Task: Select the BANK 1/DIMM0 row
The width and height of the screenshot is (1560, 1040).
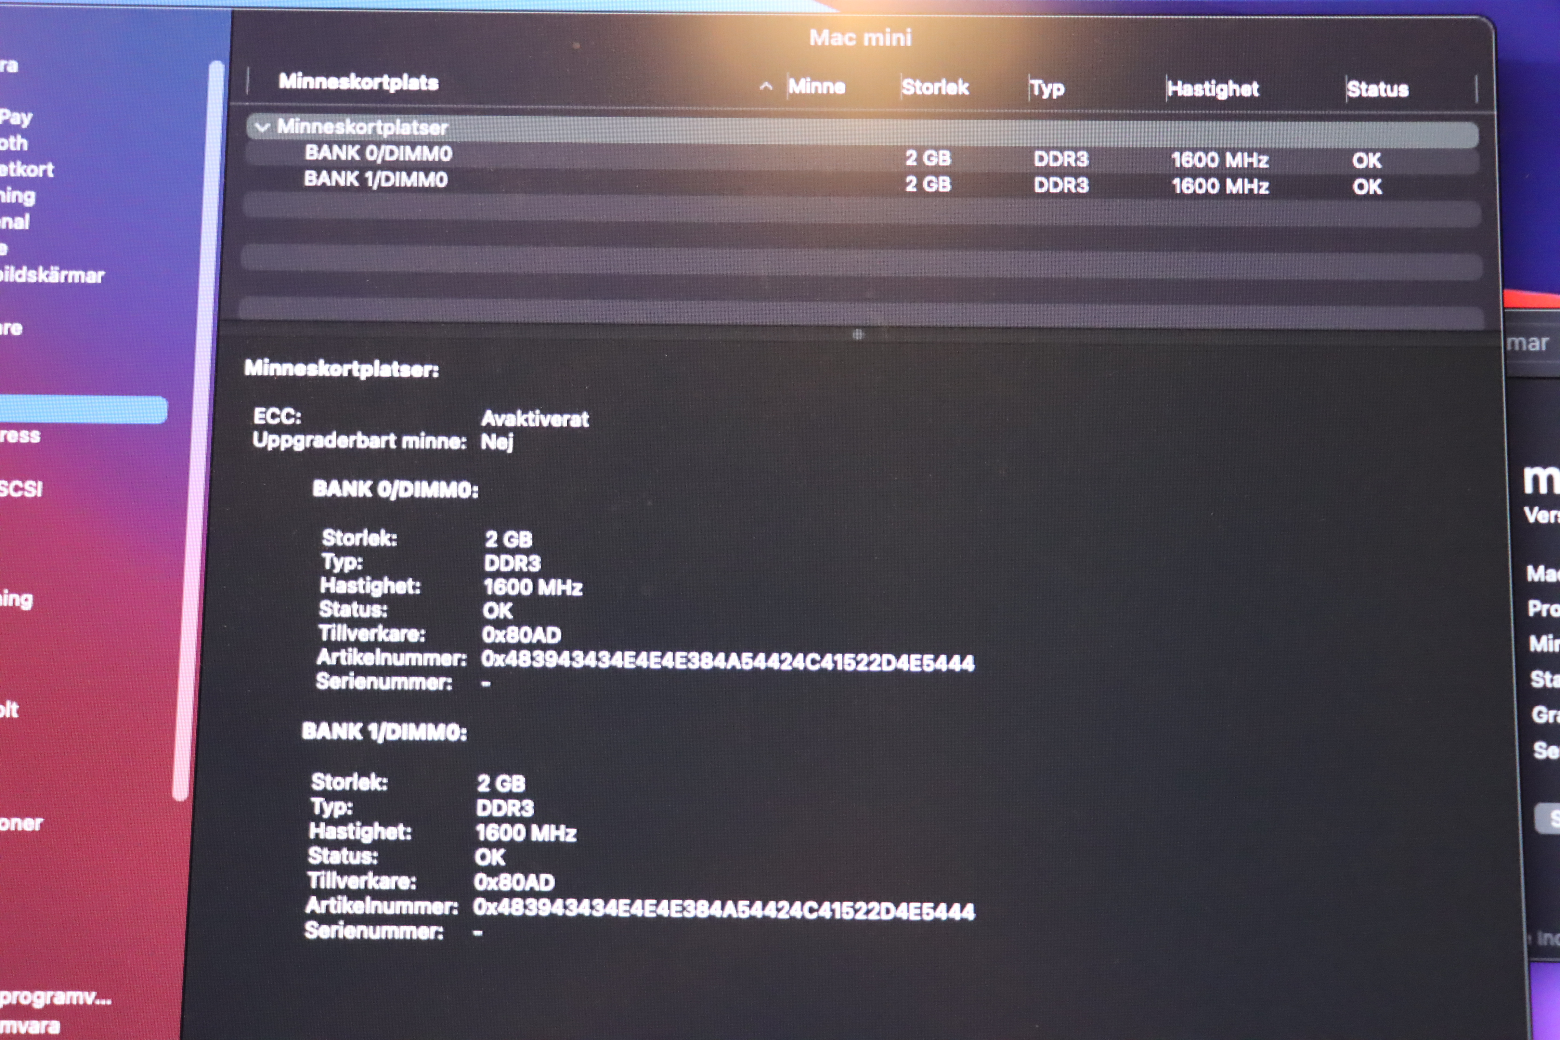Action: pyautogui.click(x=375, y=180)
